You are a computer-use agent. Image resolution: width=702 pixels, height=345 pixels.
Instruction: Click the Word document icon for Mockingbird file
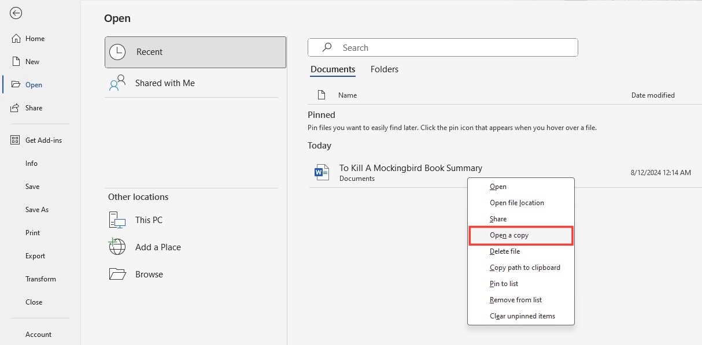pos(321,172)
